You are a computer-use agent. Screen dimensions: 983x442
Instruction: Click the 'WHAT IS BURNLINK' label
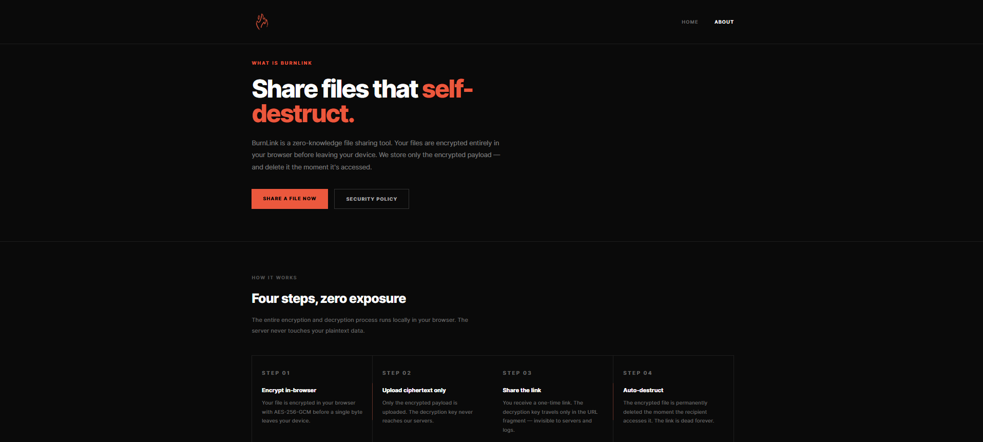[x=282, y=63]
